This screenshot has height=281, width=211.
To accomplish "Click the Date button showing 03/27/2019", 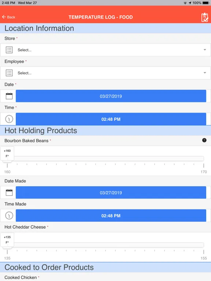I will (111, 96).
